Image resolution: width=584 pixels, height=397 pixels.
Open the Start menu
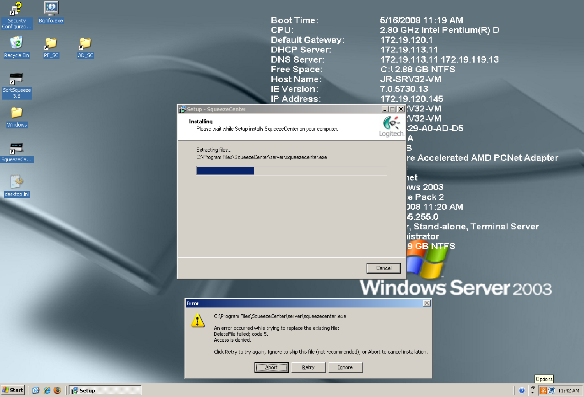(13, 390)
